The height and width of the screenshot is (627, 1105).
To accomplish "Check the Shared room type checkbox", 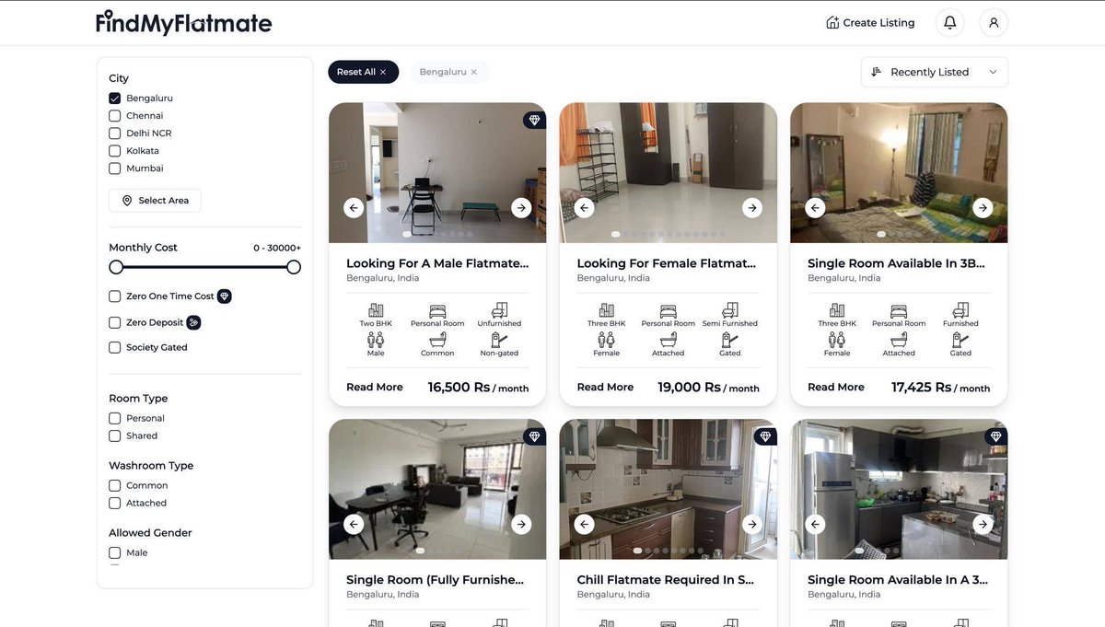I will [115, 435].
